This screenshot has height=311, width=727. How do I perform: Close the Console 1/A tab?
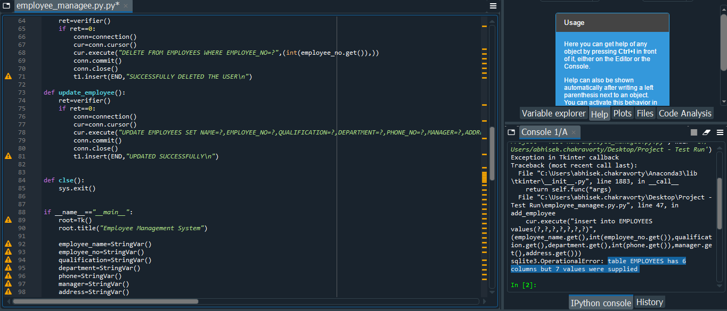[574, 132]
